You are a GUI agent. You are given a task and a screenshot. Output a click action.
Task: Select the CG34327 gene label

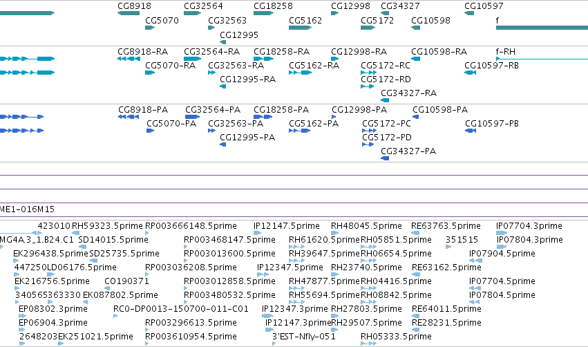pyautogui.click(x=400, y=6)
